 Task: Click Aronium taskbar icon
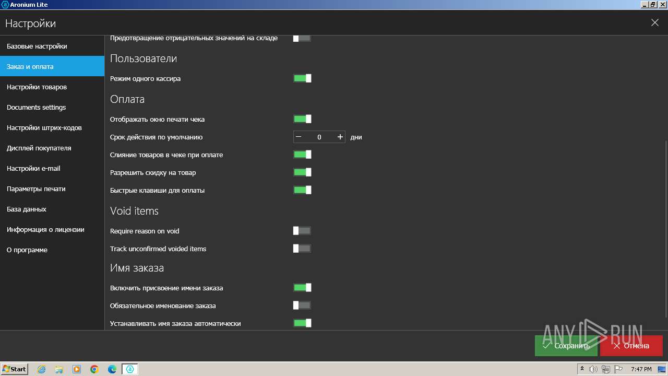pos(130,369)
